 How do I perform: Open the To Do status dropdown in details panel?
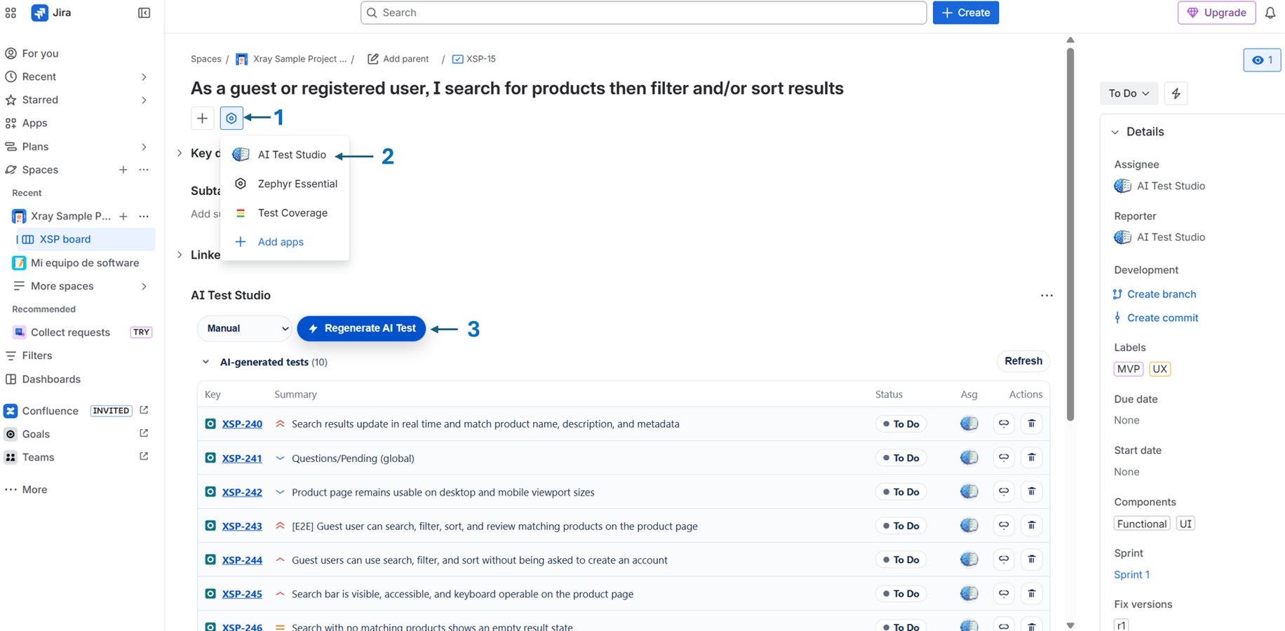(1128, 93)
